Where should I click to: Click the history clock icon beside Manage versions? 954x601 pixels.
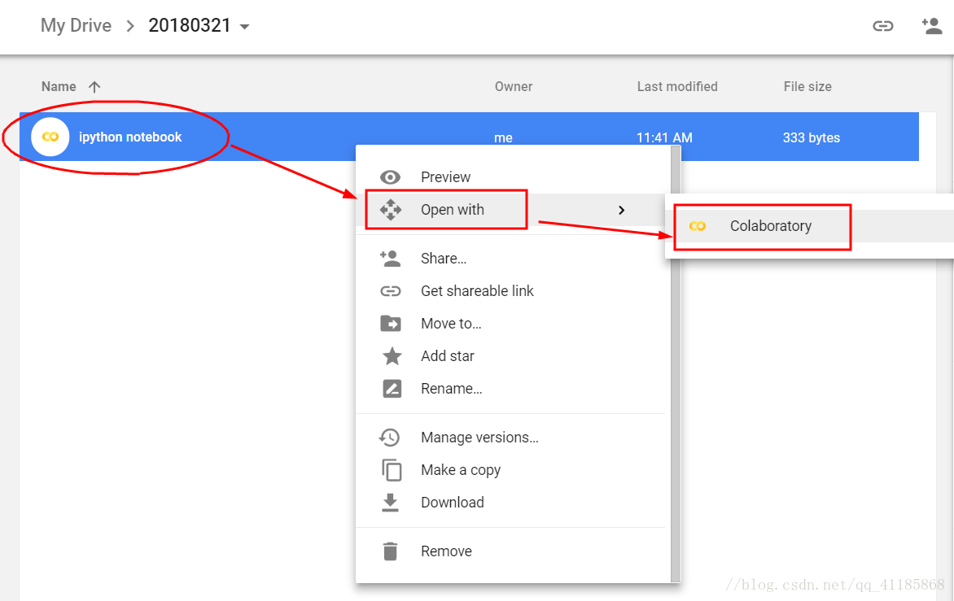[389, 437]
